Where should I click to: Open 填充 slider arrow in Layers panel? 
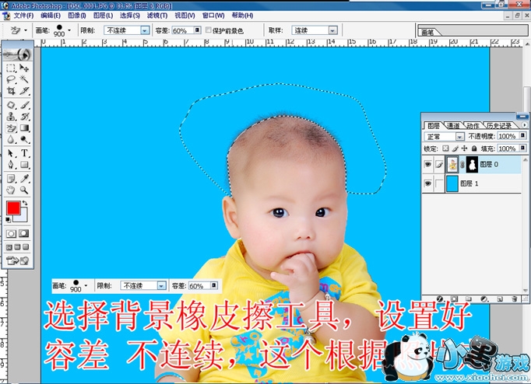click(523, 148)
